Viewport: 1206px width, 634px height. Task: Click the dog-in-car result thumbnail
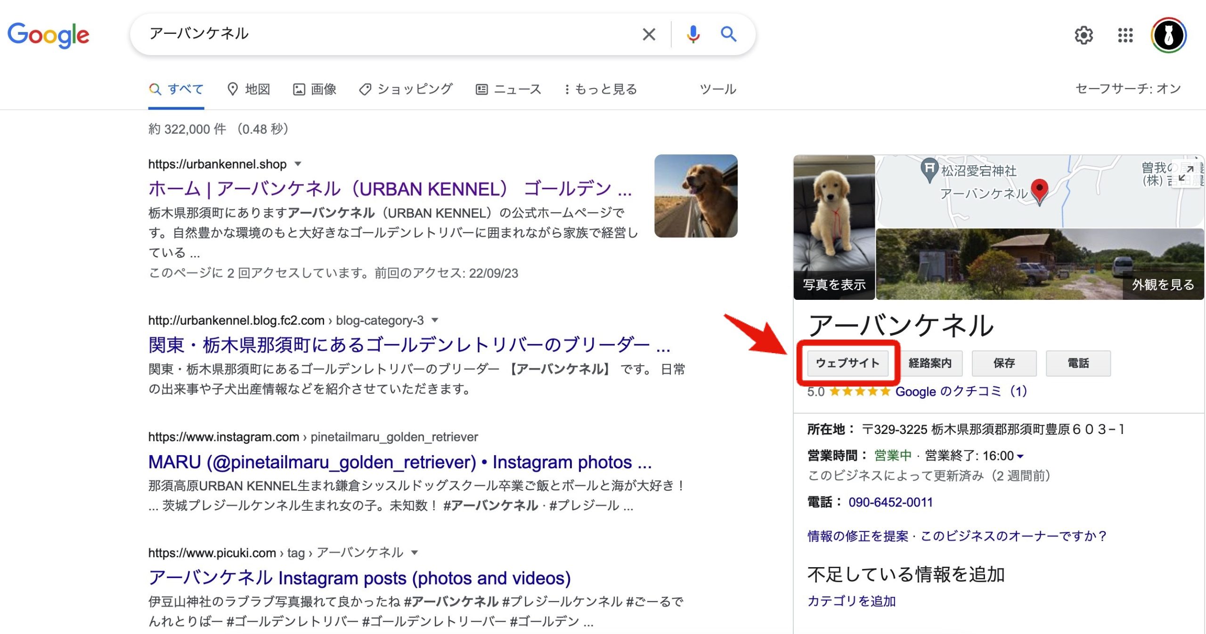click(696, 196)
